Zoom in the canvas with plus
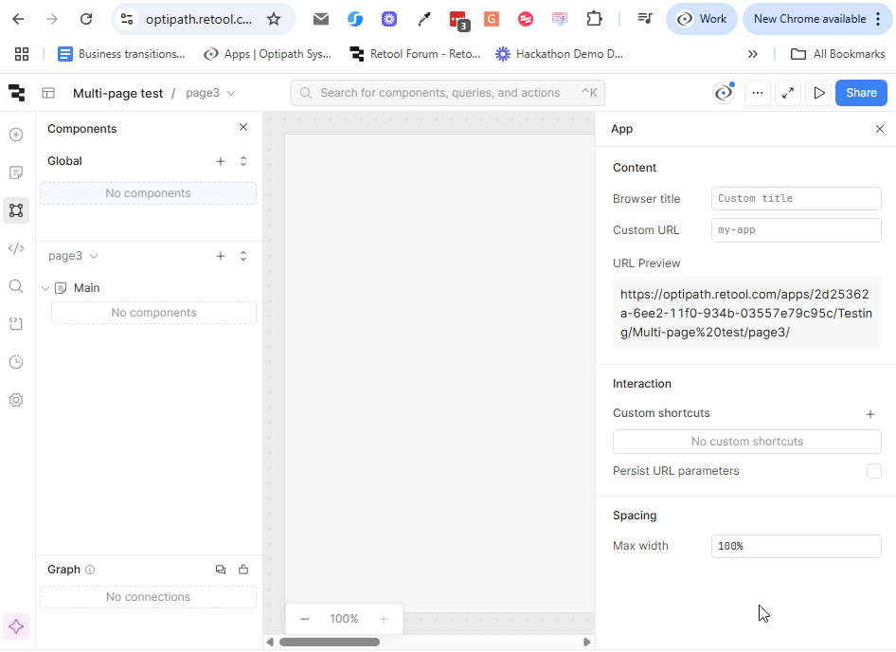This screenshot has height=652, width=896. click(x=384, y=619)
